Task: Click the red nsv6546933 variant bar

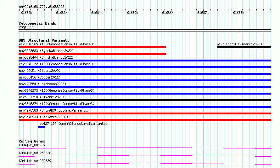Action: click(145, 120)
